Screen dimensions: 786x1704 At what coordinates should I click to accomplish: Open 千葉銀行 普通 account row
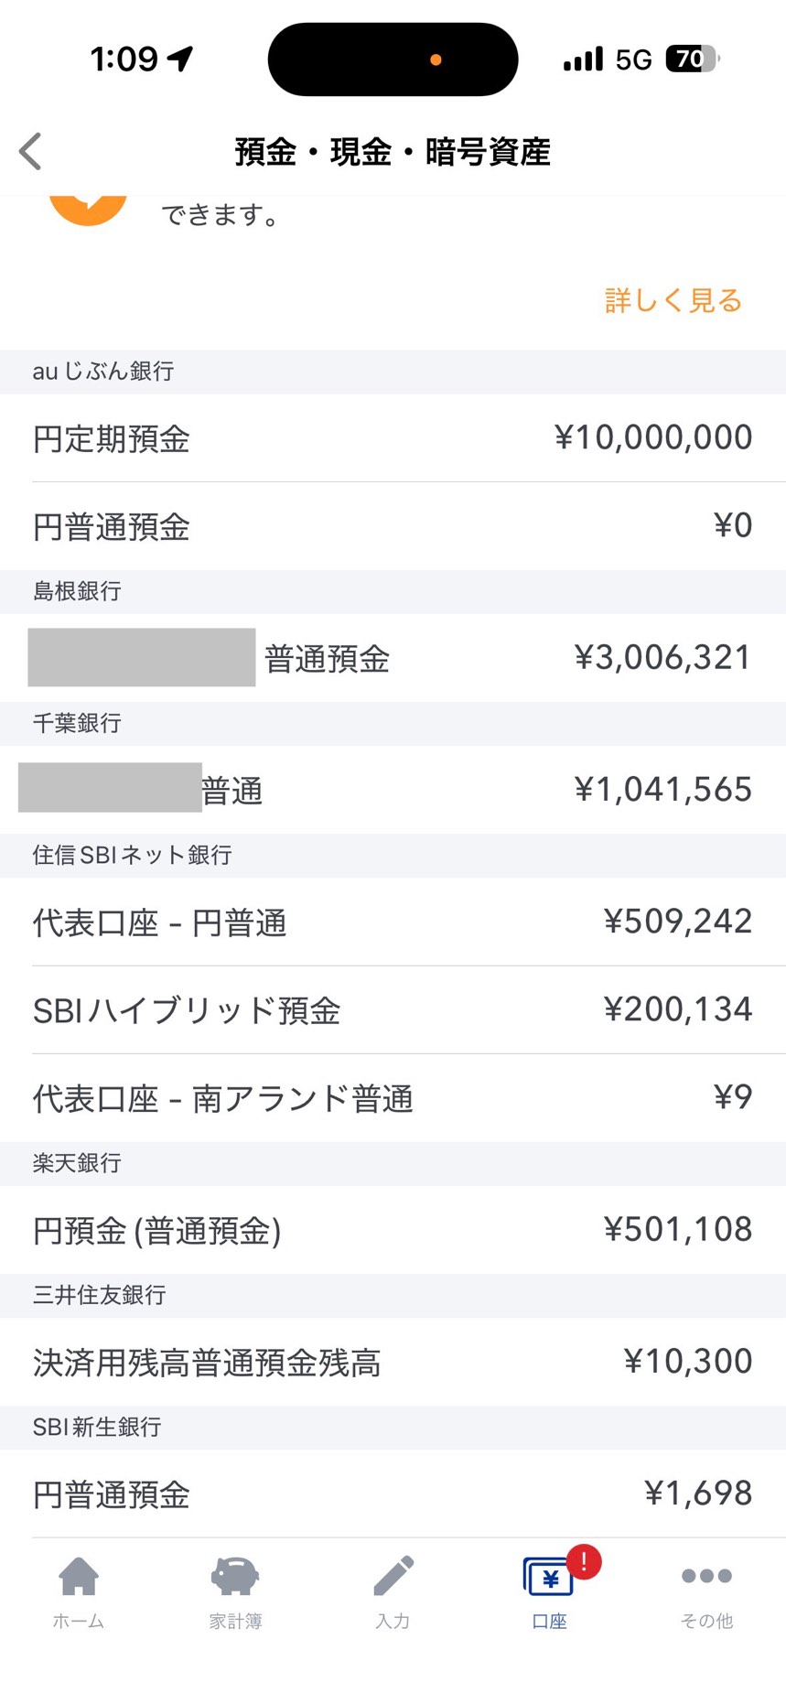(393, 790)
